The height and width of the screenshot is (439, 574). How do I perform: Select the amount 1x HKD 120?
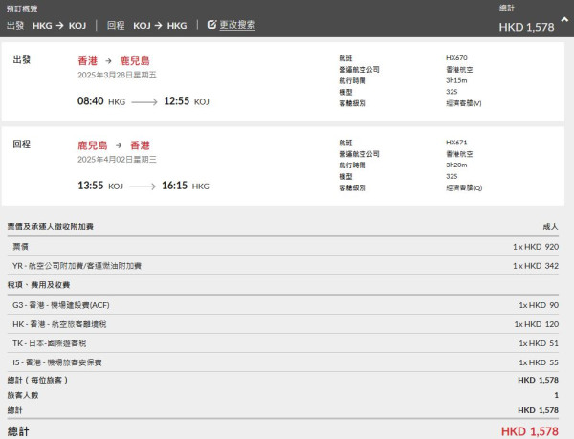tap(537, 324)
